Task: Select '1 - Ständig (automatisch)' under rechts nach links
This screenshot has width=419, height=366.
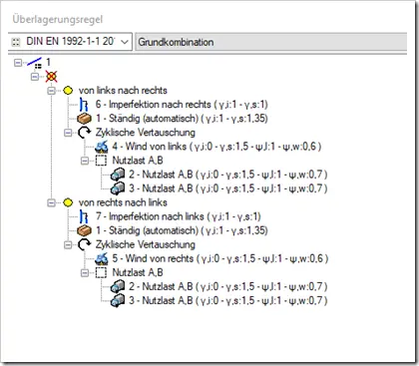Action: click(182, 230)
